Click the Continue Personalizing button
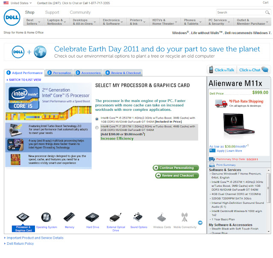 click(x=176, y=168)
